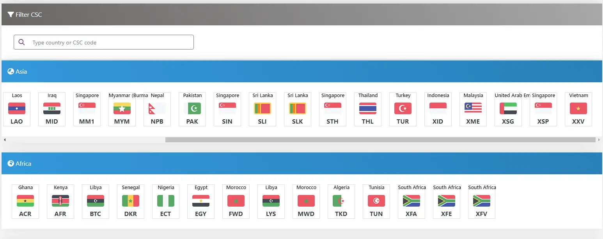Pick the Indonesia XID flag card

click(438, 109)
